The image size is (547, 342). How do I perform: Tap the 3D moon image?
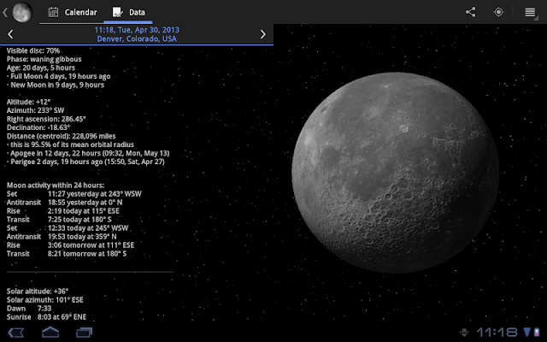click(x=395, y=172)
